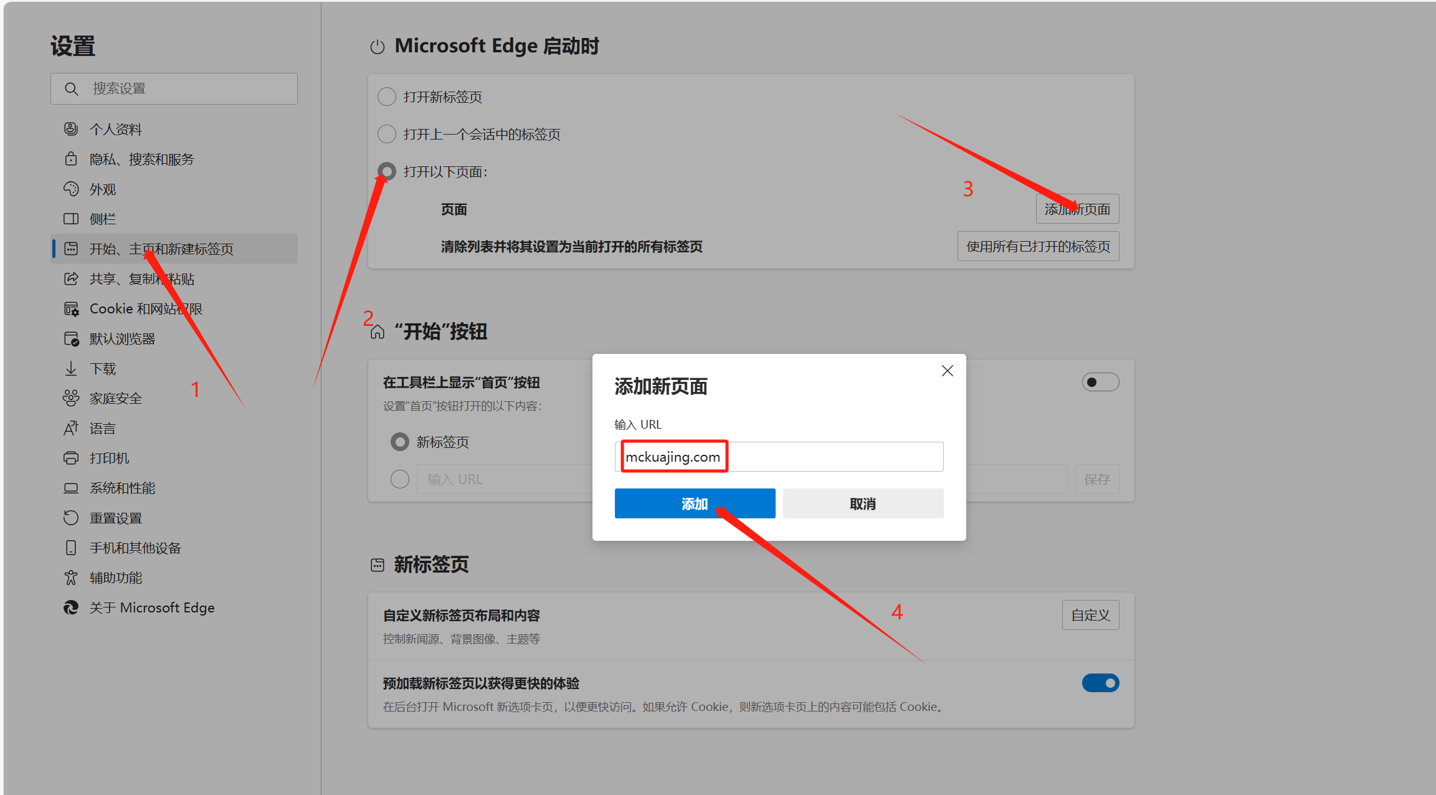Click the Default browser icon beside 默认浏览器
This screenshot has height=795, width=1436.
tap(71, 338)
